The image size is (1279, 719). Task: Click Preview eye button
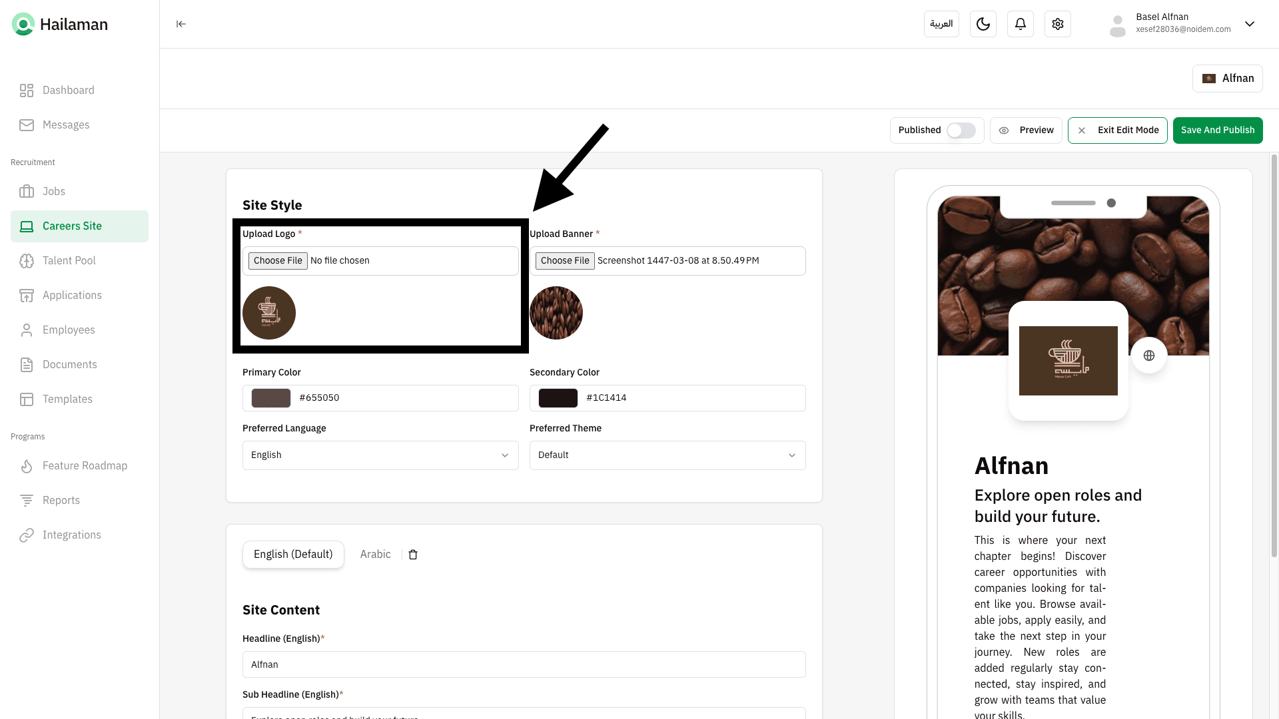pos(1025,130)
